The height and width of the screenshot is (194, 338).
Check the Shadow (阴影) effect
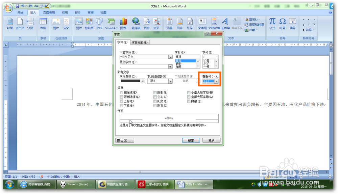pos(155,92)
